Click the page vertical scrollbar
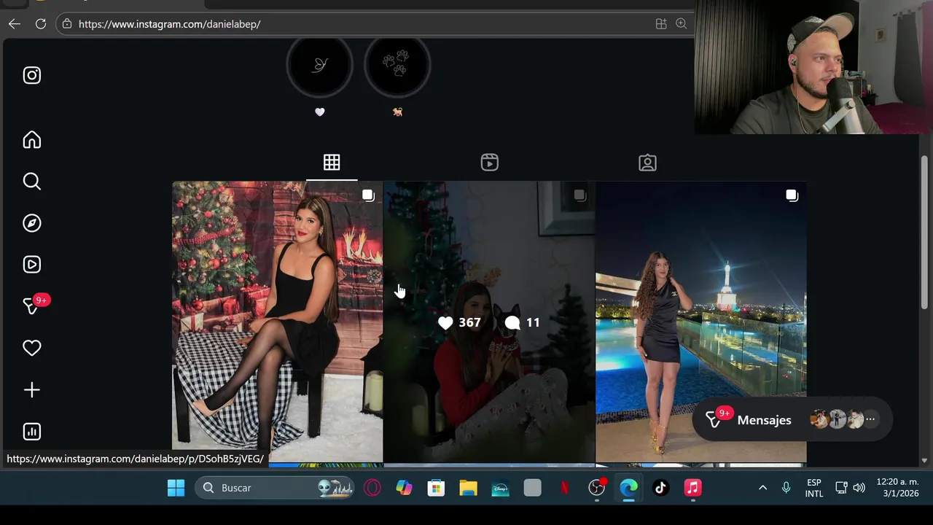933x525 pixels. coord(924,233)
